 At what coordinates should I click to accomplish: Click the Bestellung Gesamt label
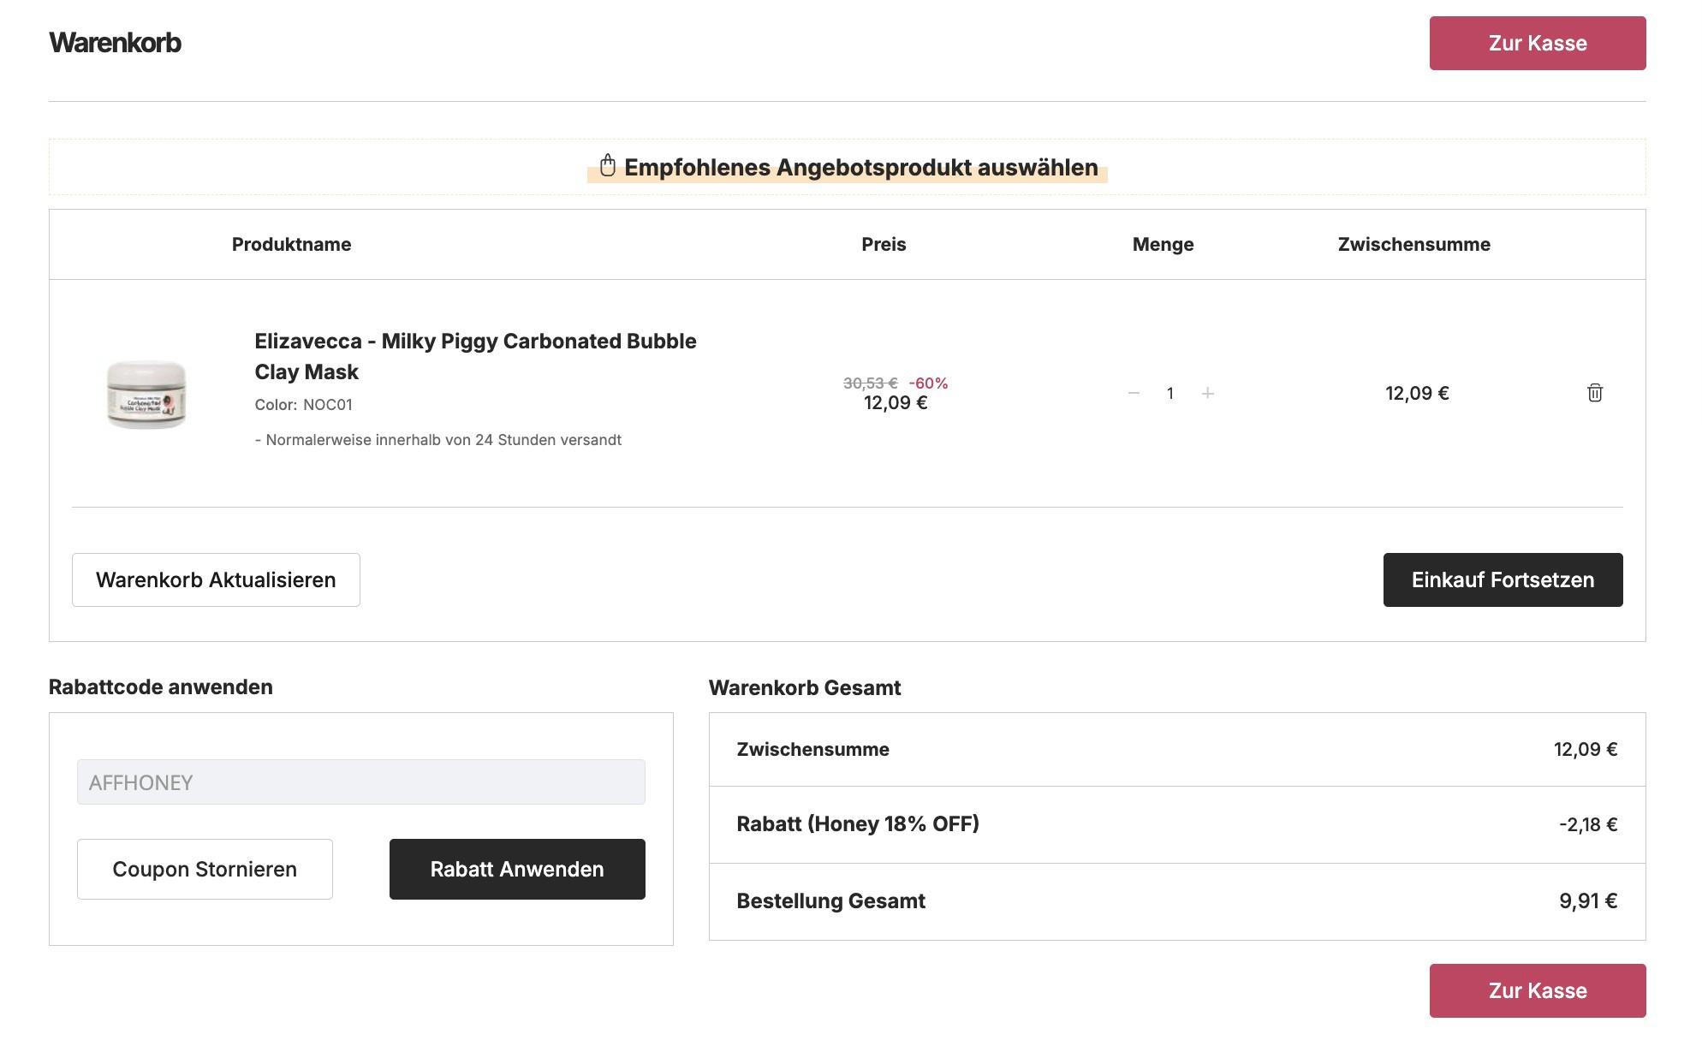830,900
